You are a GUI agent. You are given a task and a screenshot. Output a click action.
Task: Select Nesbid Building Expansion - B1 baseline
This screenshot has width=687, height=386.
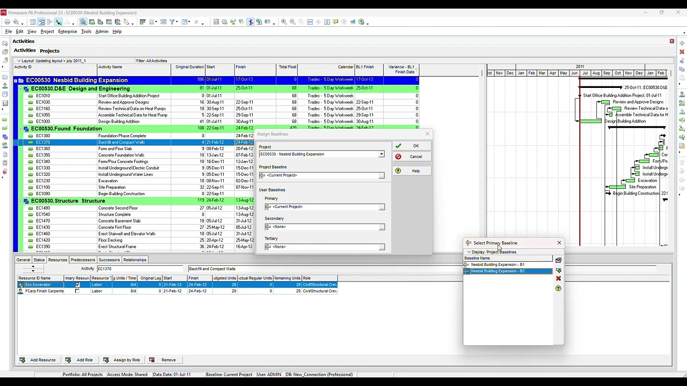[508, 265]
